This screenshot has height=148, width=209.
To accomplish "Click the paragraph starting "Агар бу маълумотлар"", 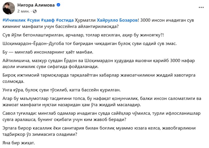I will [x=102, y=102].
